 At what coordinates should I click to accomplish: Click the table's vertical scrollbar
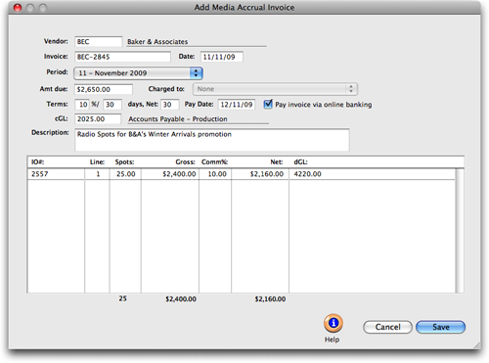pos(460,231)
